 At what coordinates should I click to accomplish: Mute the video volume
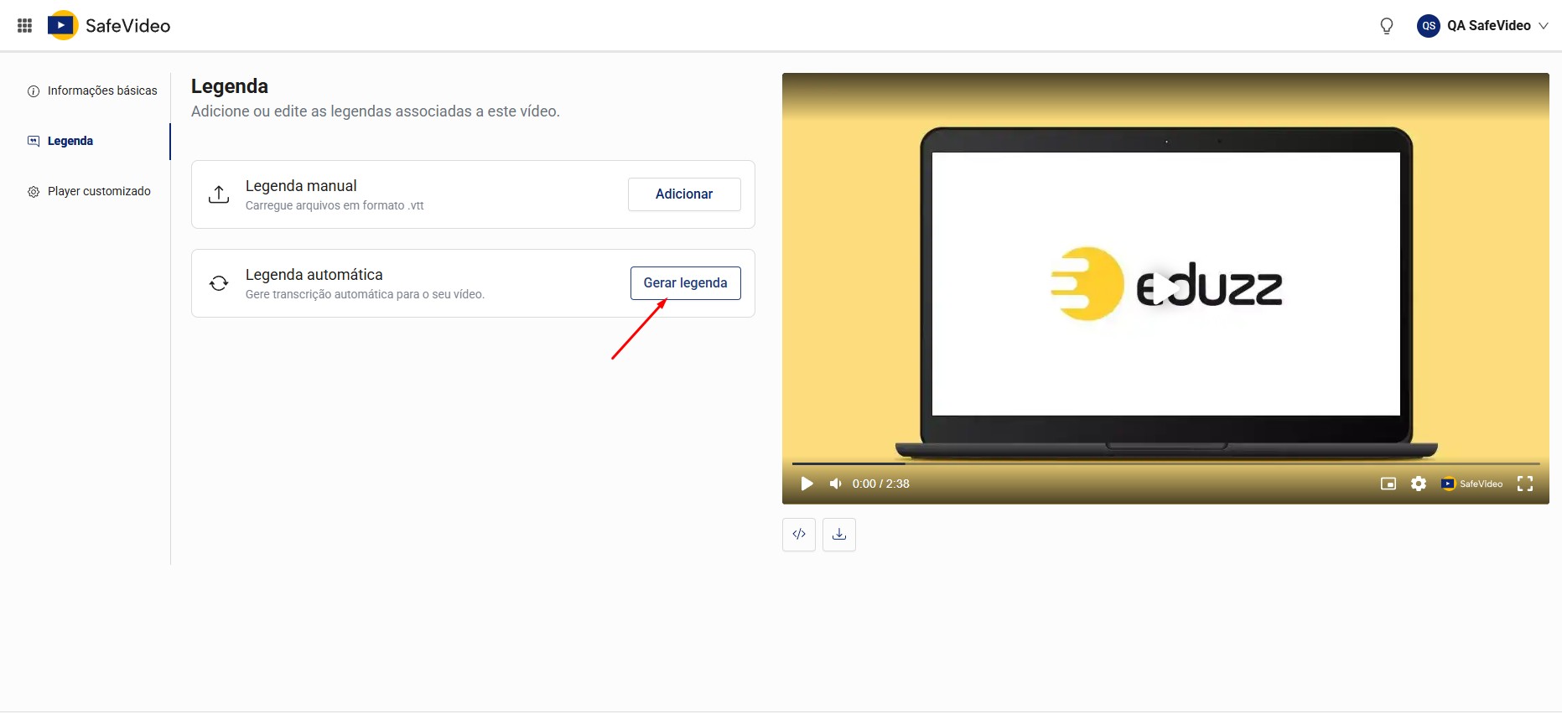pos(836,484)
